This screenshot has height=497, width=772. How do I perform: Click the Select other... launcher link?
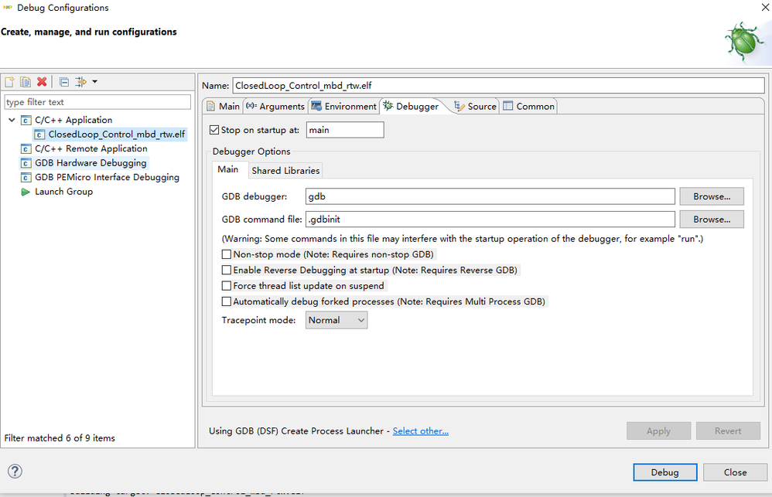(x=421, y=431)
